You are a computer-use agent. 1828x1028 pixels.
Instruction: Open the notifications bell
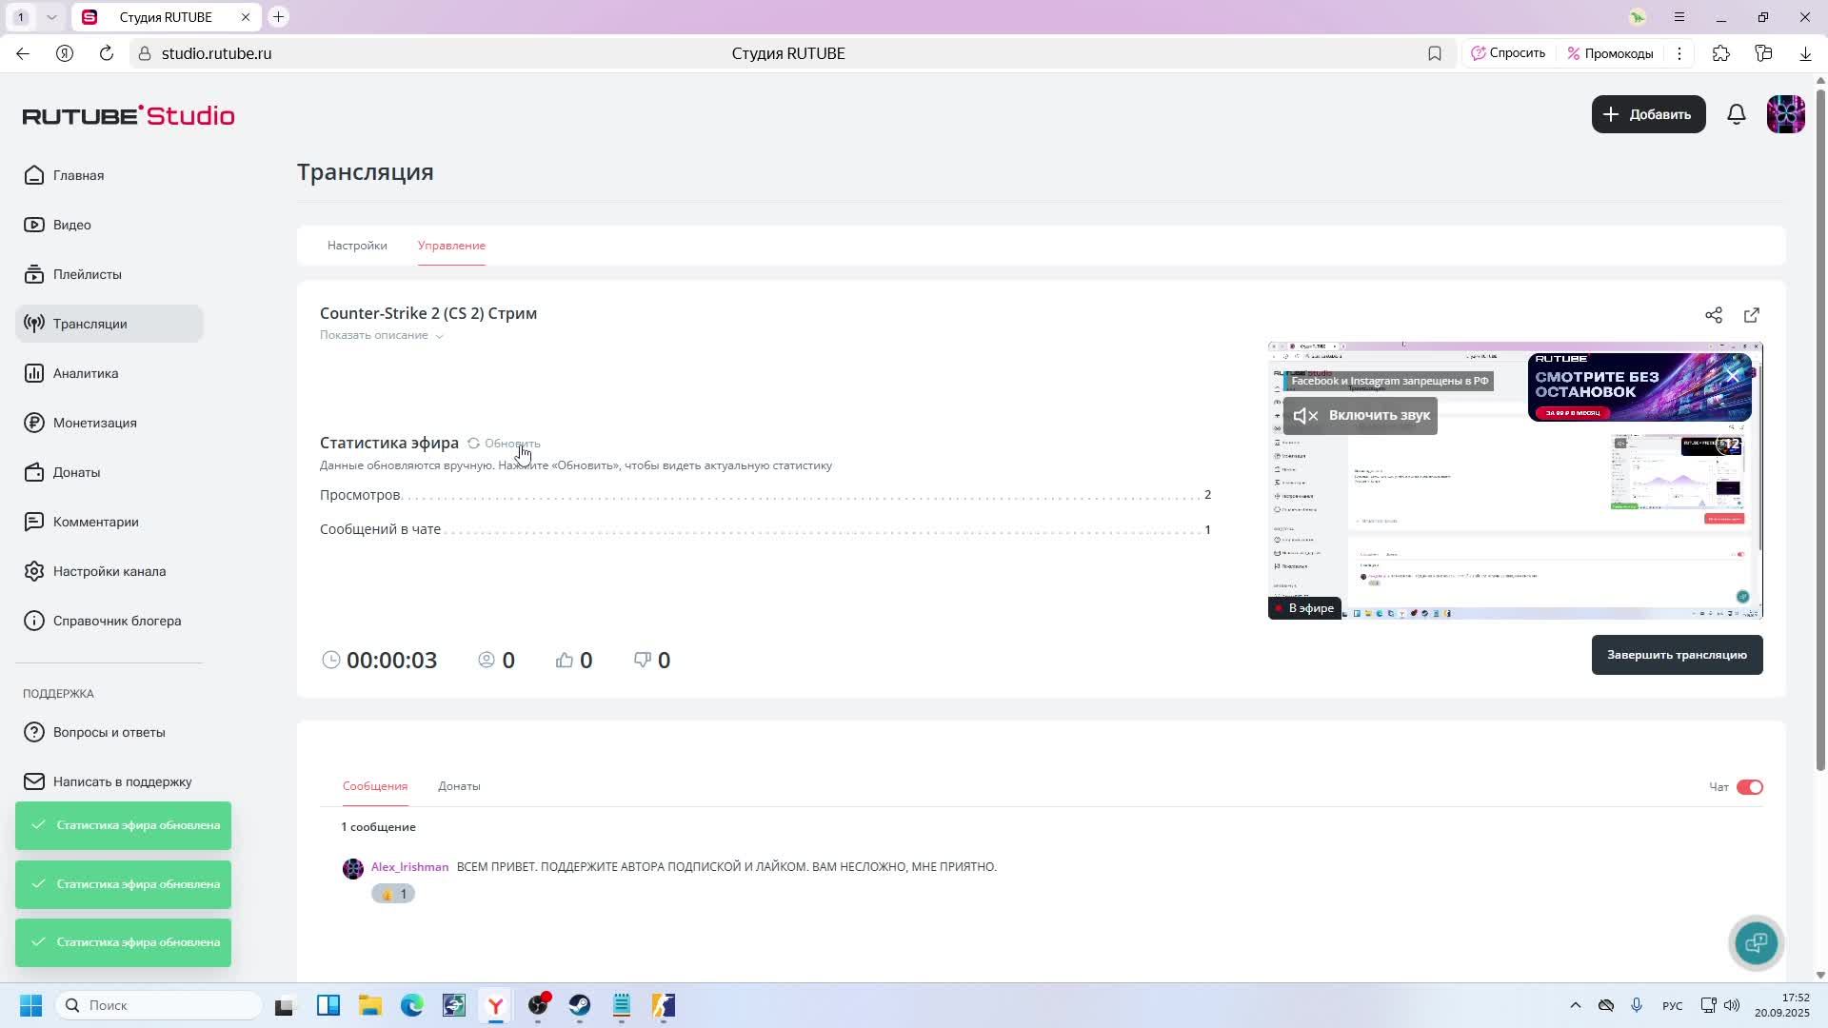[x=1737, y=114]
